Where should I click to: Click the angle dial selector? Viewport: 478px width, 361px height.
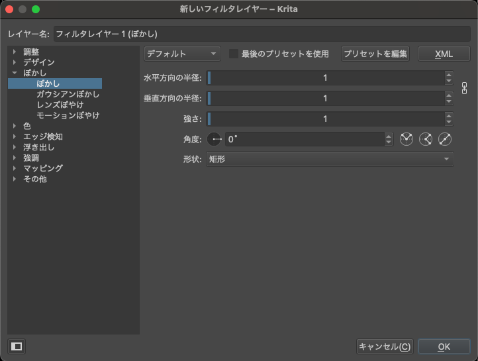point(214,139)
